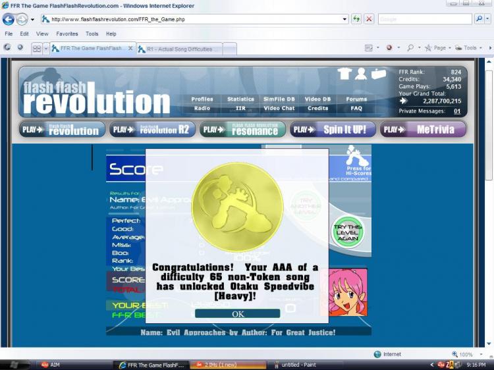The image size is (494, 370).
Task: Open the user profile silhouette icon
Action: [361, 74]
